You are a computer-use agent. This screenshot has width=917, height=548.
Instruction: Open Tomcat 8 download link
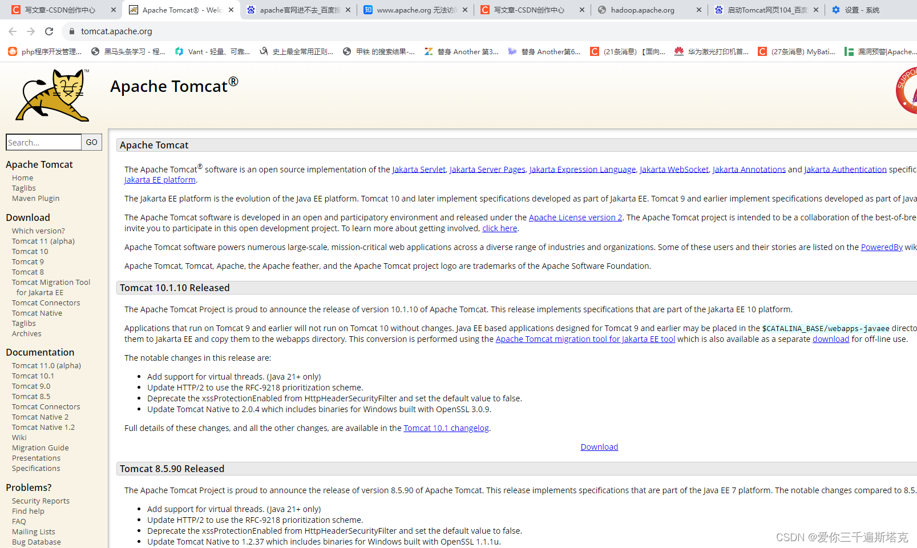click(x=28, y=272)
